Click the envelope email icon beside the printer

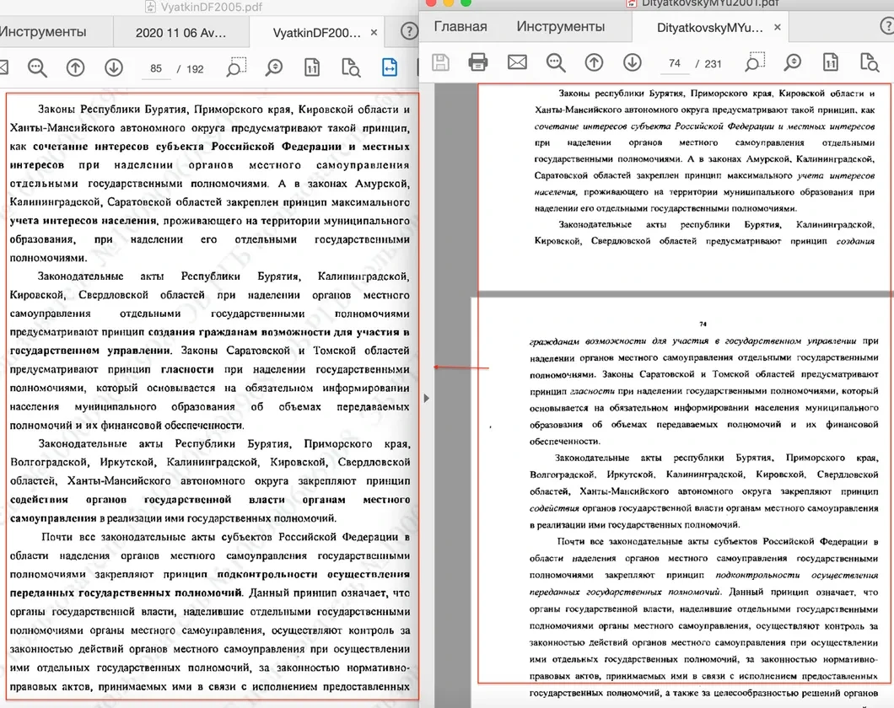[x=517, y=62]
